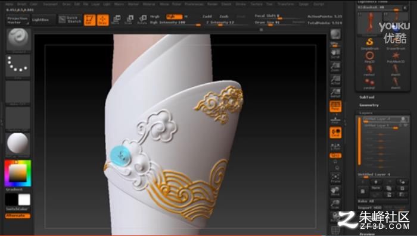Adjust the Rgb Intensity slider

(x=175, y=23)
